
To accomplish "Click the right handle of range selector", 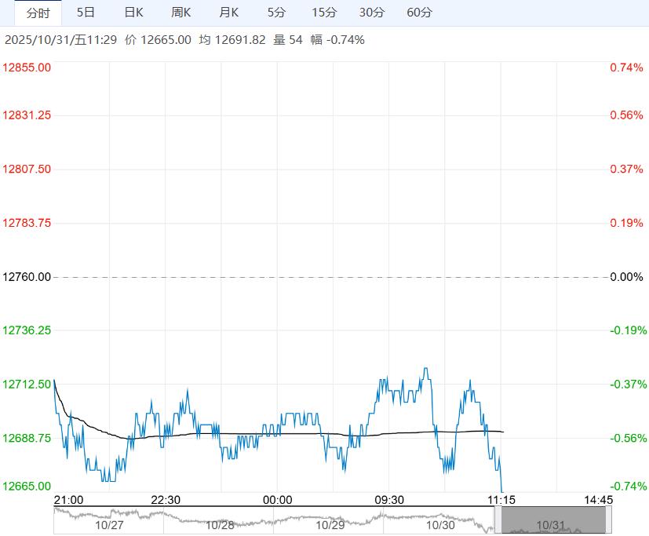I will pos(608,520).
